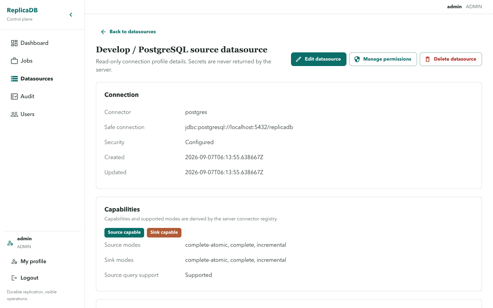This screenshot has height=308, width=493.
Task: Click the Connection section heading
Action: pyautogui.click(x=122, y=95)
